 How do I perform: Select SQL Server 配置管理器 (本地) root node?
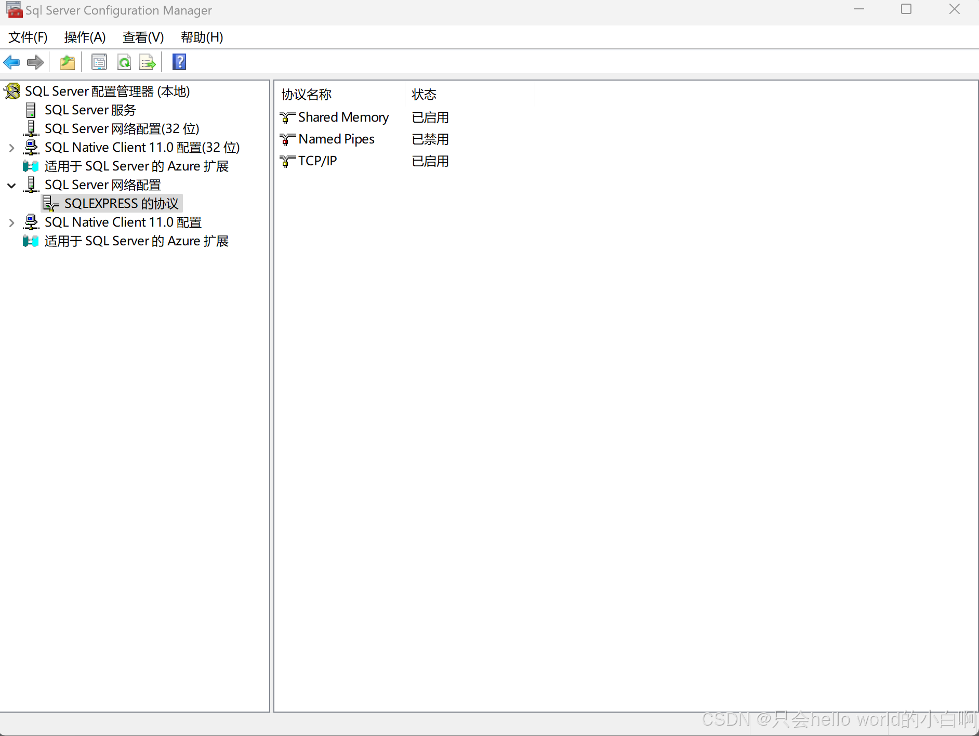pos(108,91)
